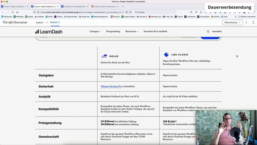The width and height of the screenshot is (257, 145).
Task: Expand the Ressourcen navigation menu
Action: (132, 31)
